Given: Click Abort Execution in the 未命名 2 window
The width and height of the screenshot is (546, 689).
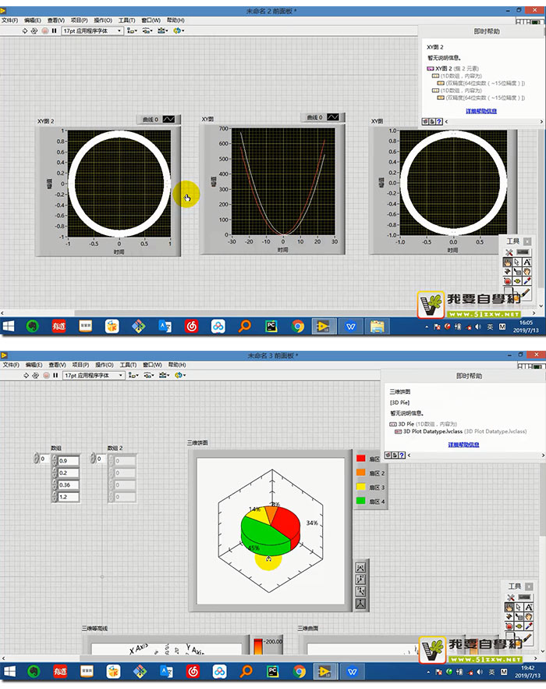Looking at the screenshot, I should click(44, 30).
